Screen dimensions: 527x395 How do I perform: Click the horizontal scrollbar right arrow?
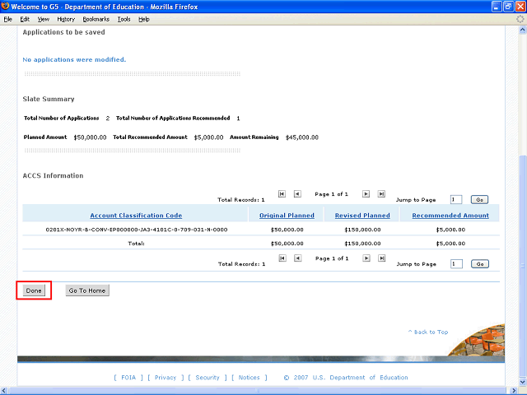[514, 391]
